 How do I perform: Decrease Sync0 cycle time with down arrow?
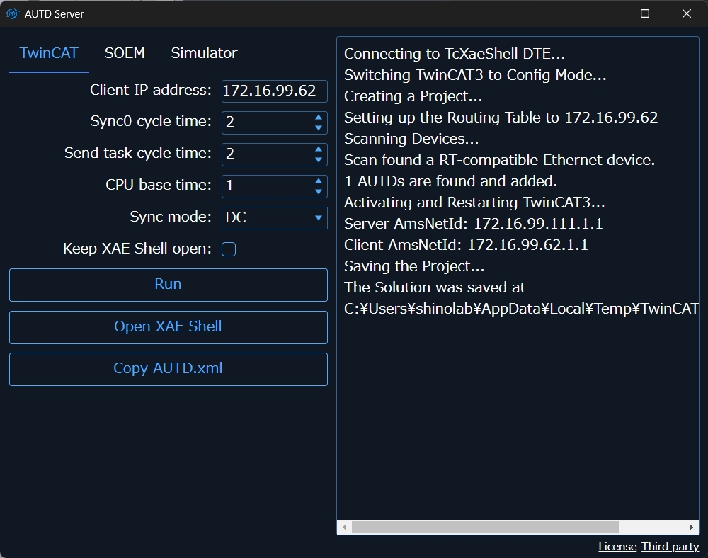pos(319,128)
